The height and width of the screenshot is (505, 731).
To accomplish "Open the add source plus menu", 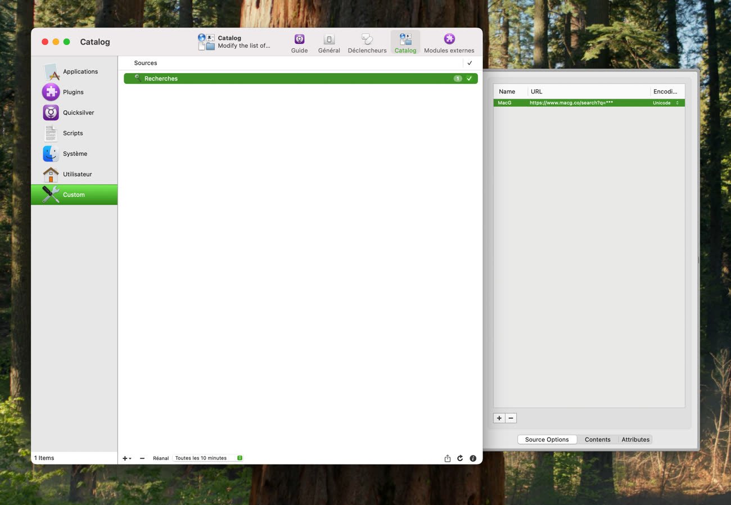I will click(127, 458).
